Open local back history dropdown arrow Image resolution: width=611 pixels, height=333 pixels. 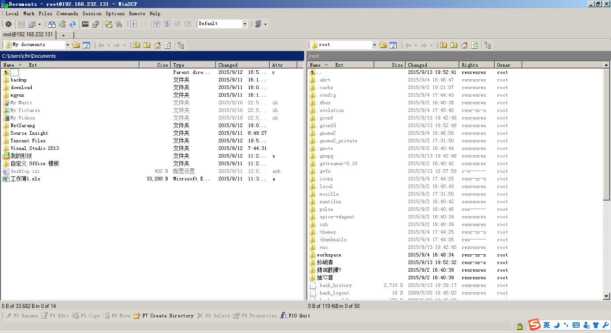coord(109,45)
